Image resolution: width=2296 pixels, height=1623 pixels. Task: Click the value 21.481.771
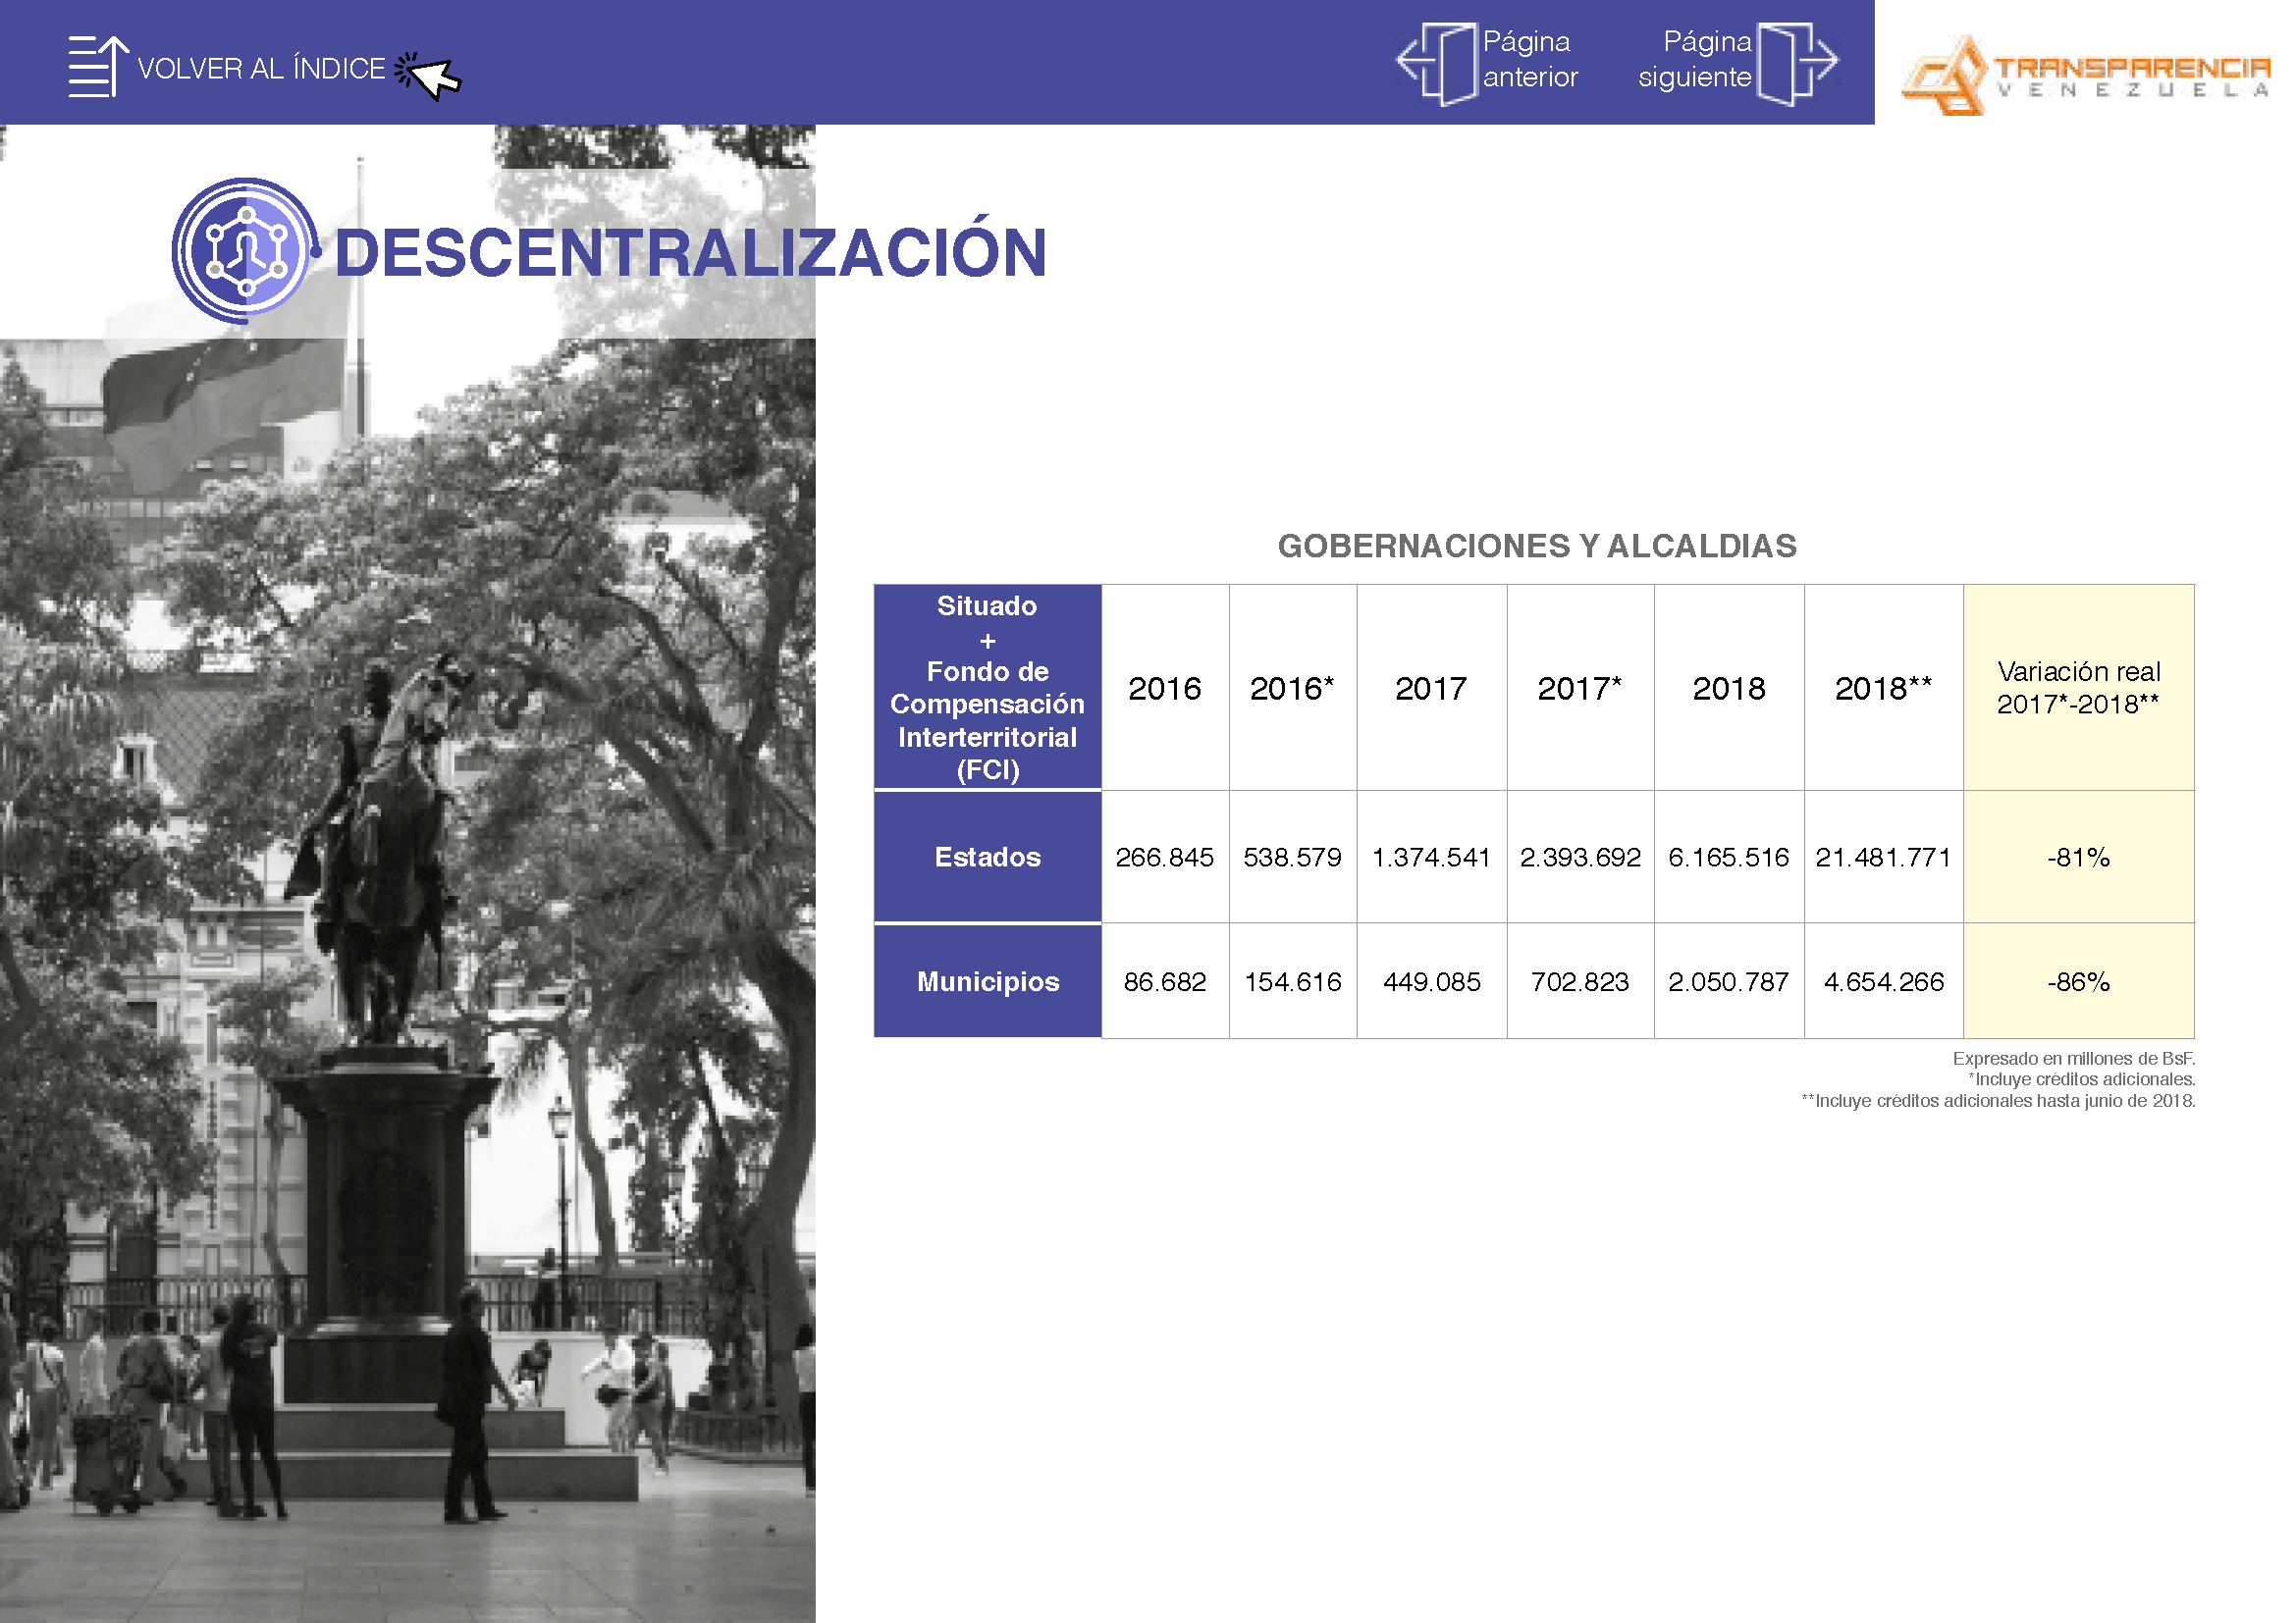coord(1883,858)
